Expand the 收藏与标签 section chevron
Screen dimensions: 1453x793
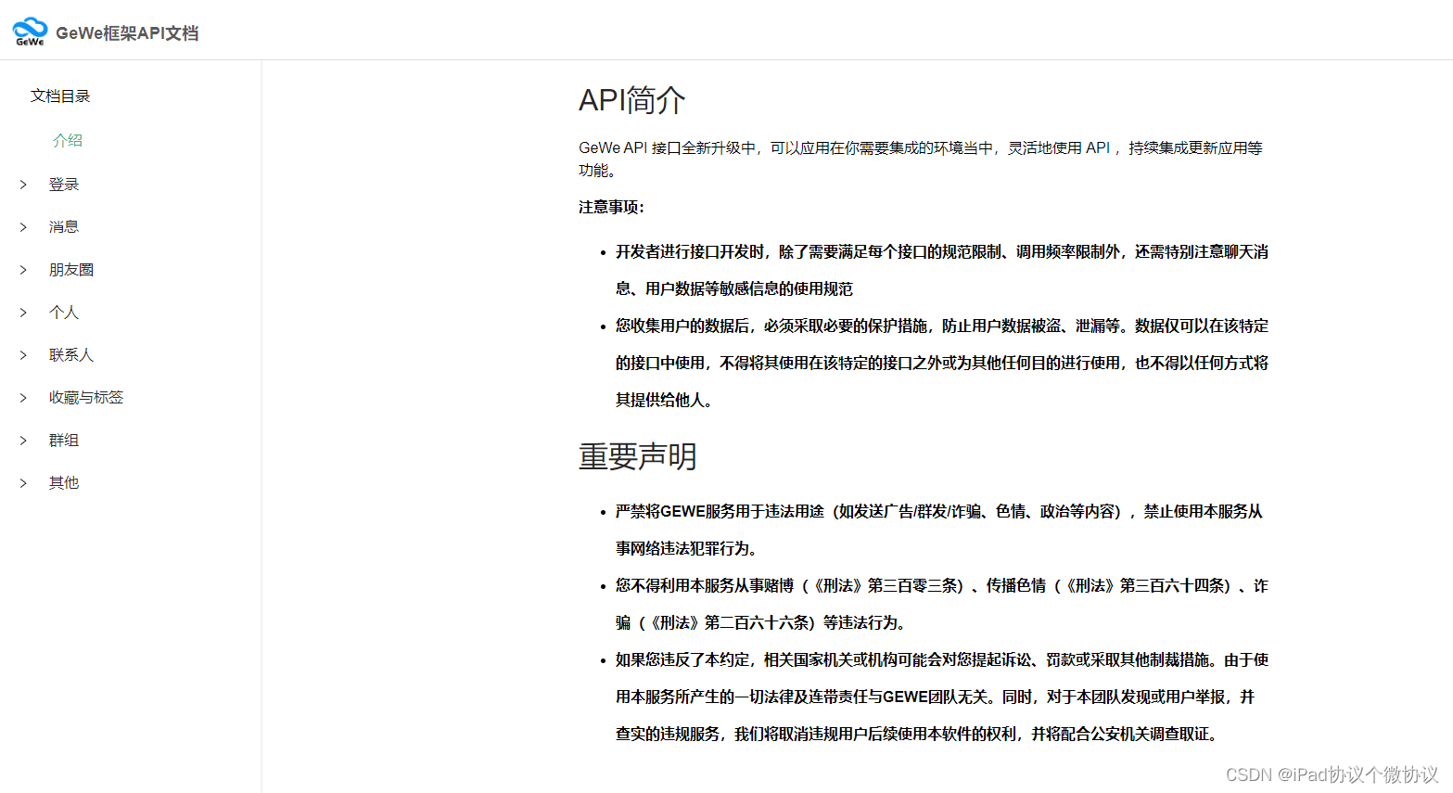tap(23, 398)
